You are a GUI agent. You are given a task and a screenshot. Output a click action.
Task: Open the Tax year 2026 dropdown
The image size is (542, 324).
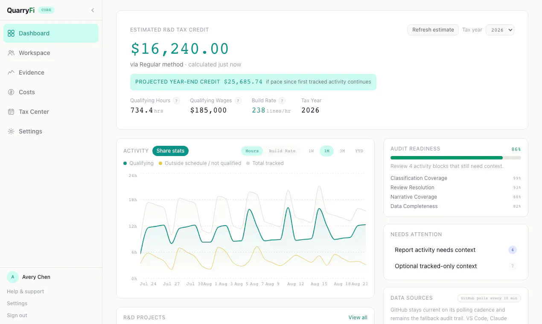(x=500, y=30)
